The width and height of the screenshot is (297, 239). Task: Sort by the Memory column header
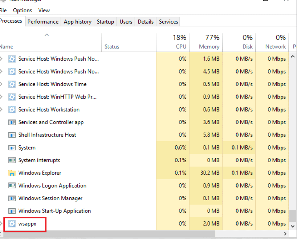[x=206, y=42]
